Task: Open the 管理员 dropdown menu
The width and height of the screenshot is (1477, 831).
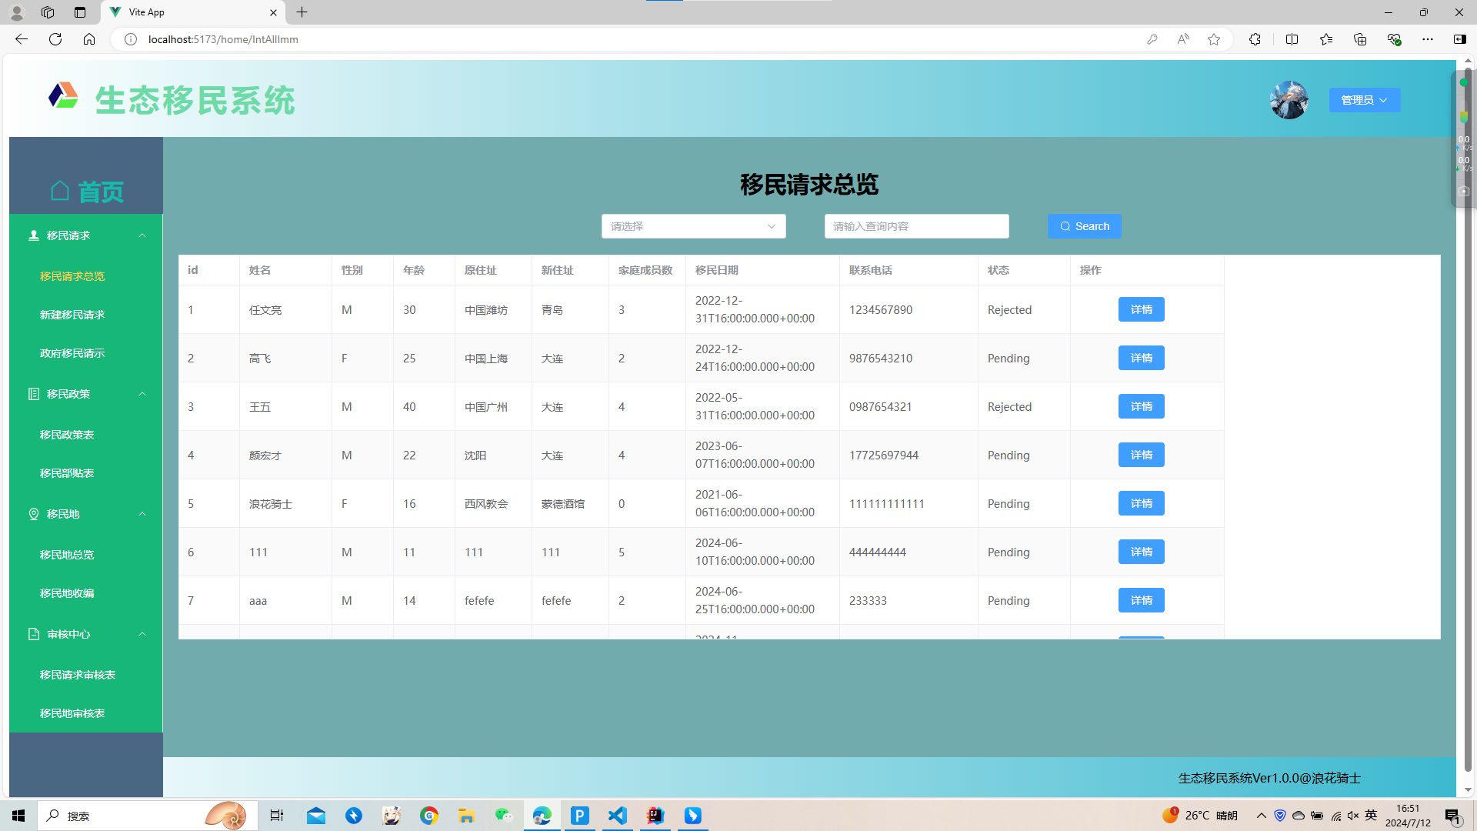Action: (1365, 100)
